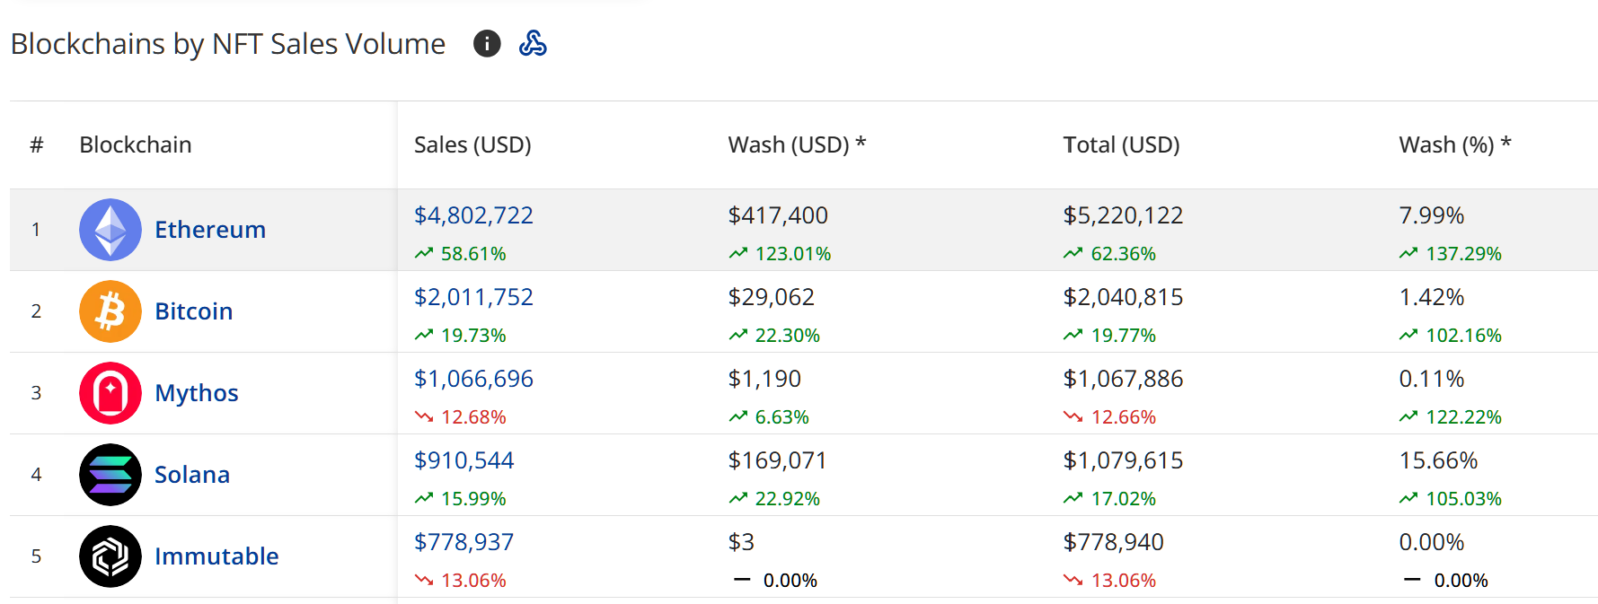
Task: Click the info icon beside the title
Action: click(x=487, y=43)
